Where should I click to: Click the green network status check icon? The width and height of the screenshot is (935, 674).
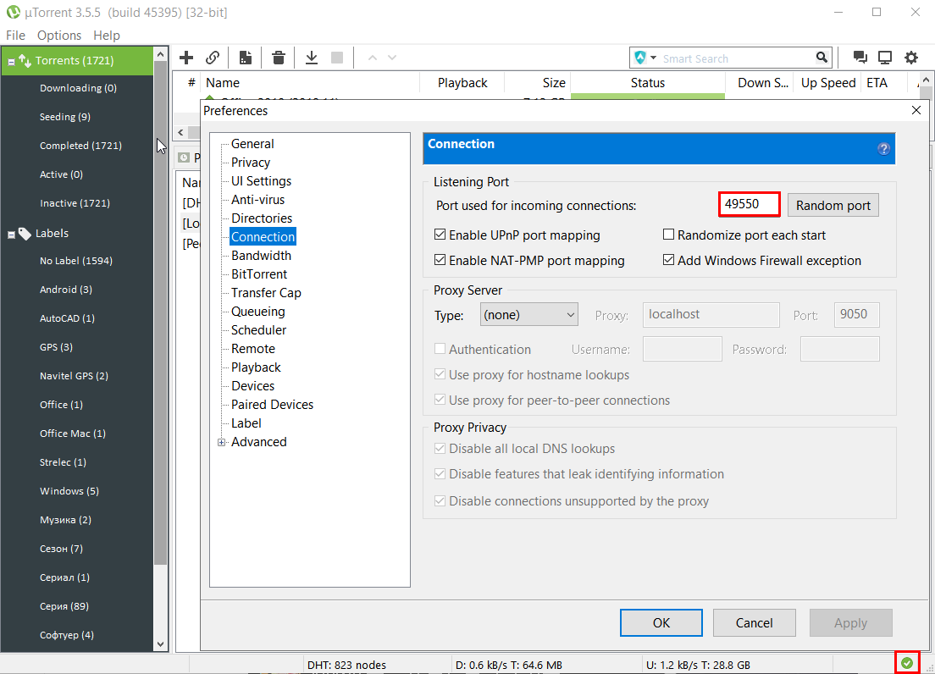(x=907, y=663)
